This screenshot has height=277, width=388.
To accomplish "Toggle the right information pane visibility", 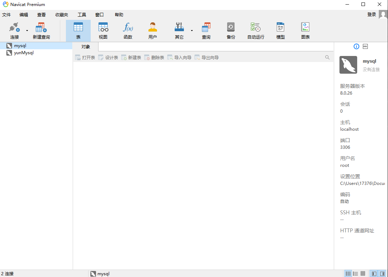I will tap(382, 273).
